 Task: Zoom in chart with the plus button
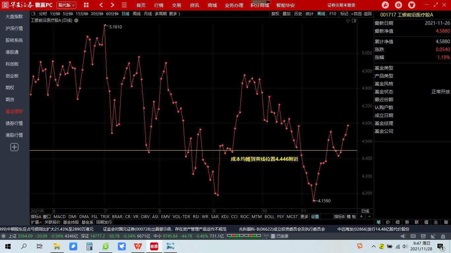[361, 216]
